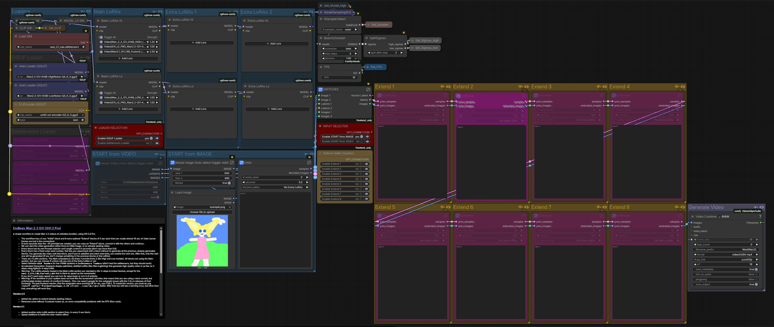The width and height of the screenshot is (774, 327).
Task: Click bypass icon on Generate Video group header
Action: 756,207
